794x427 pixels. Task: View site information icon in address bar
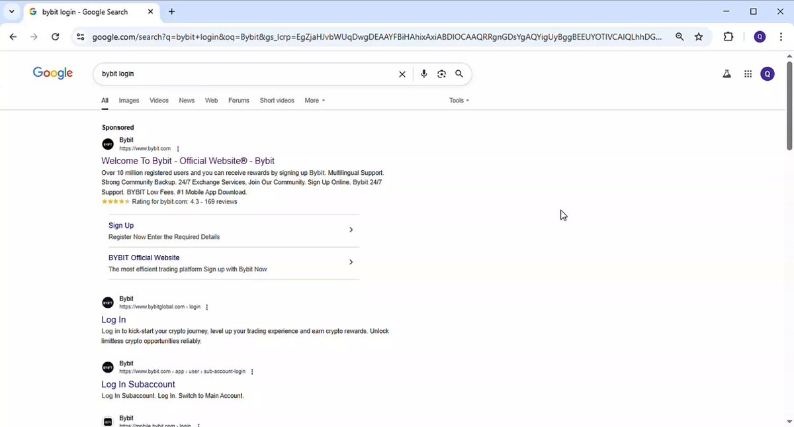(x=80, y=37)
